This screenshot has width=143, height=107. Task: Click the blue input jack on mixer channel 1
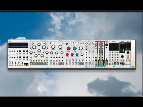(x=96, y=44)
